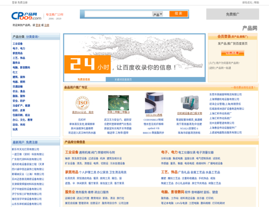This screenshot has width=269, height=207.
Task: Click the ISO certification product thumbnail
Action: click(82, 103)
